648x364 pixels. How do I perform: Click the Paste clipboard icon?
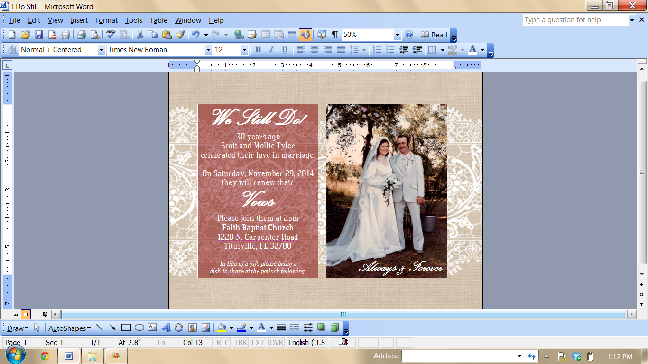point(167,35)
